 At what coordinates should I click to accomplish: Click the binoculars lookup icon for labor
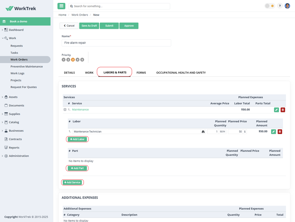203,132
